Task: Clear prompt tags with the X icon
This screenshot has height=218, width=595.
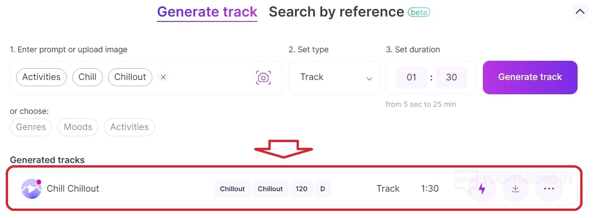Action: (x=163, y=77)
